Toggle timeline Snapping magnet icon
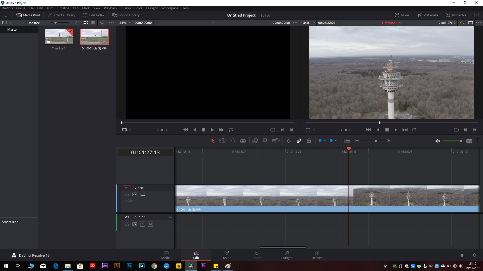The height and width of the screenshot is (271, 483). click(x=289, y=141)
